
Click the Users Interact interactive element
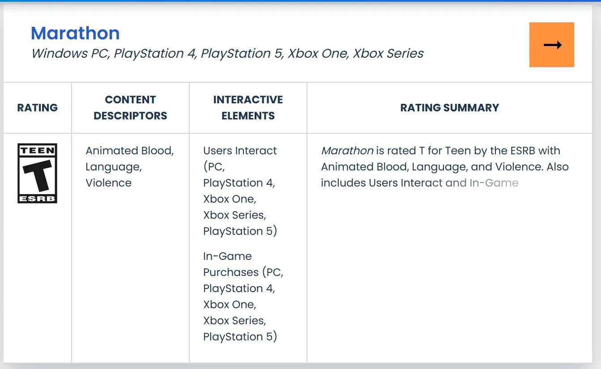click(239, 151)
